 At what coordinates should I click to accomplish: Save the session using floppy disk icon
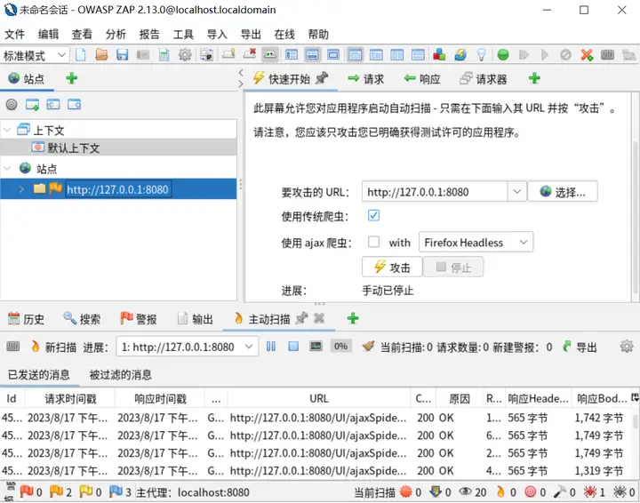click(x=122, y=55)
